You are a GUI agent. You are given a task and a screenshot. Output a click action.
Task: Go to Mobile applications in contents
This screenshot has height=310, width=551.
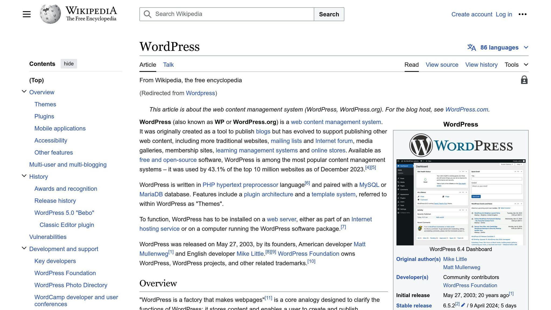click(60, 129)
